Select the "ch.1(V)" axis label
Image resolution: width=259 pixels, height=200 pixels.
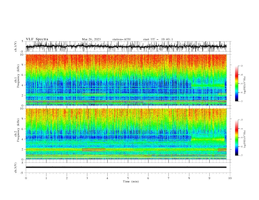(x=16, y=46)
